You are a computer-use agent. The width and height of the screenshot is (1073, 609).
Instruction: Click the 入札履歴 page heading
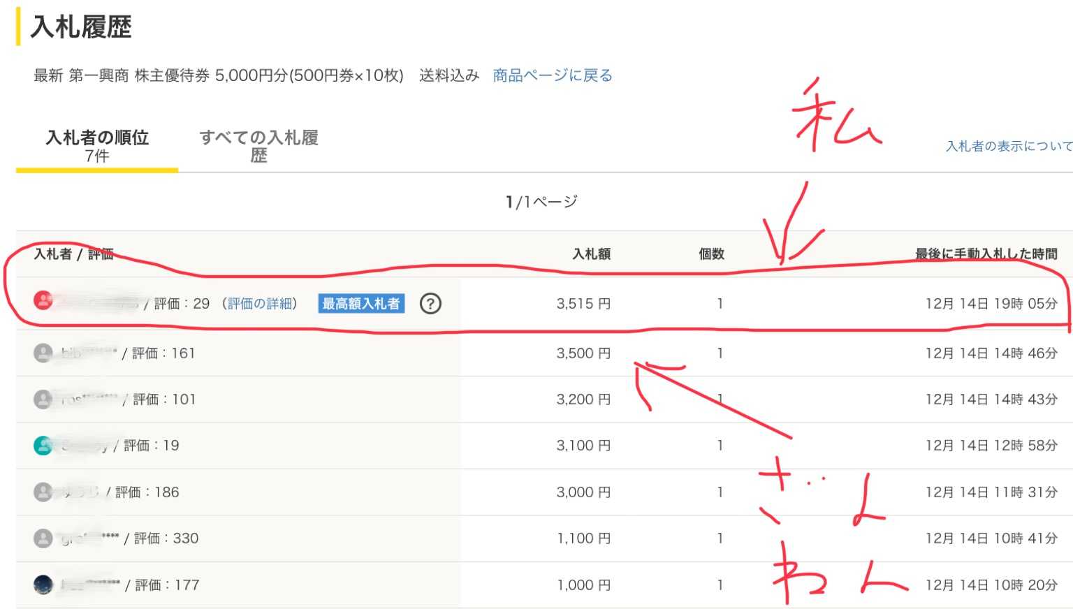81,27
